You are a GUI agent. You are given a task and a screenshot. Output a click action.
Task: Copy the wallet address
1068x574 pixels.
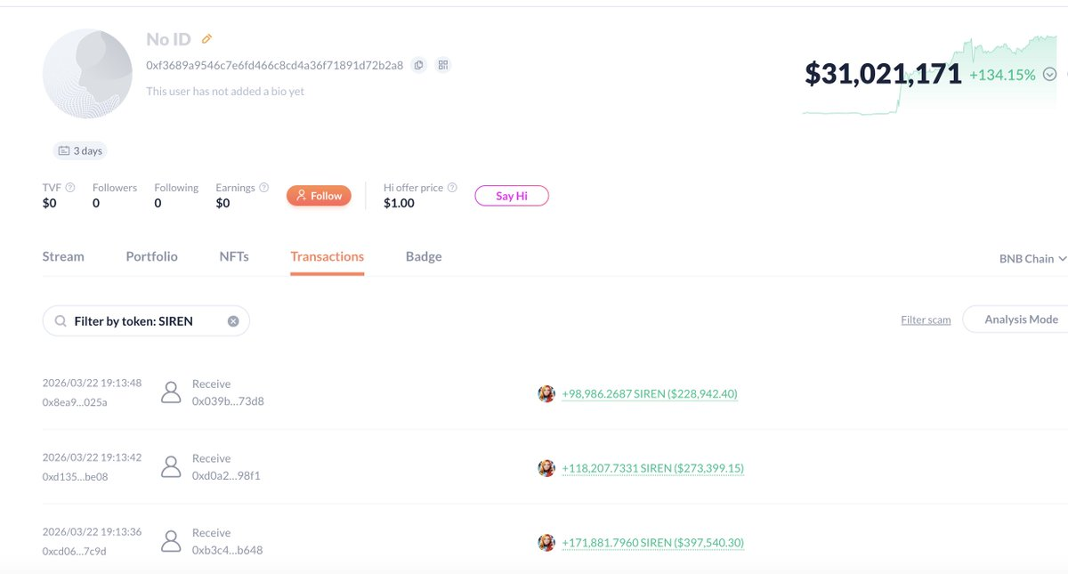[x=418, y=65]
